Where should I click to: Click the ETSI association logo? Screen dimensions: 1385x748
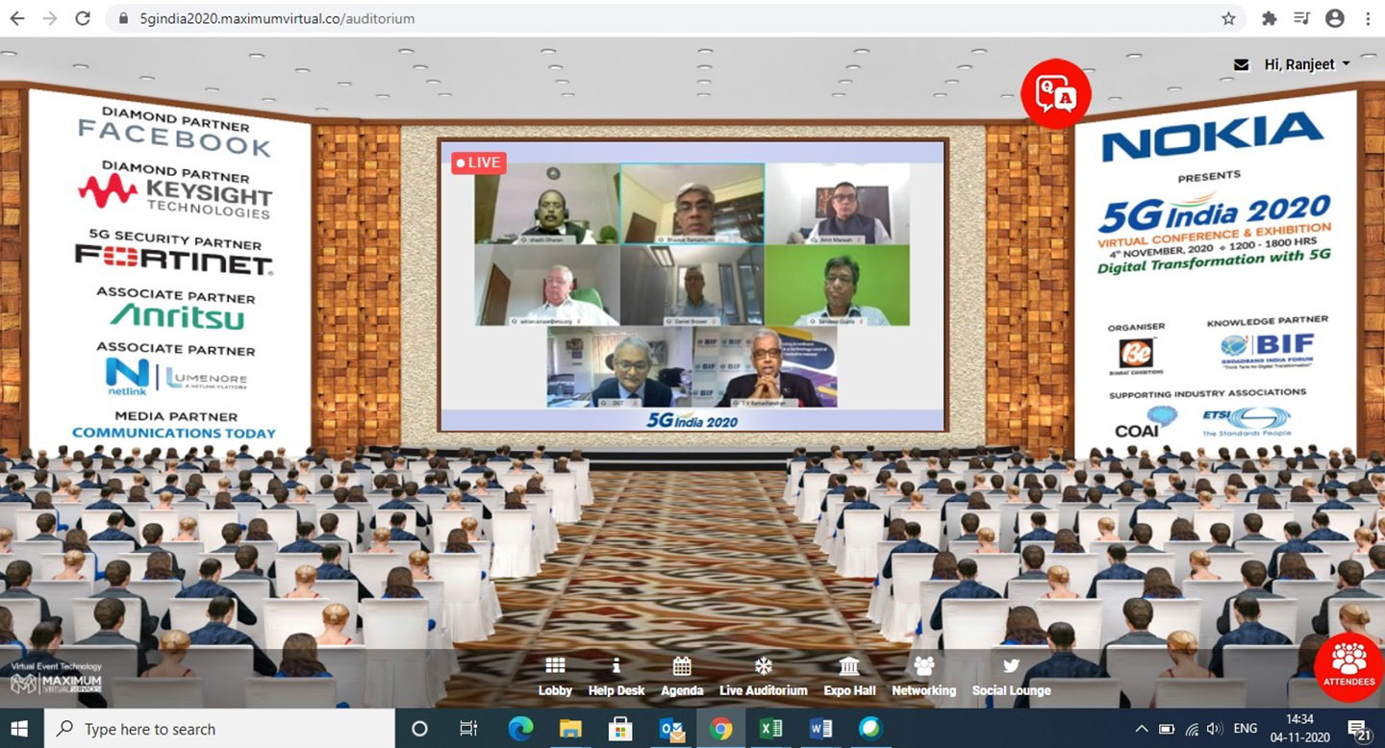click(1246, 422)
